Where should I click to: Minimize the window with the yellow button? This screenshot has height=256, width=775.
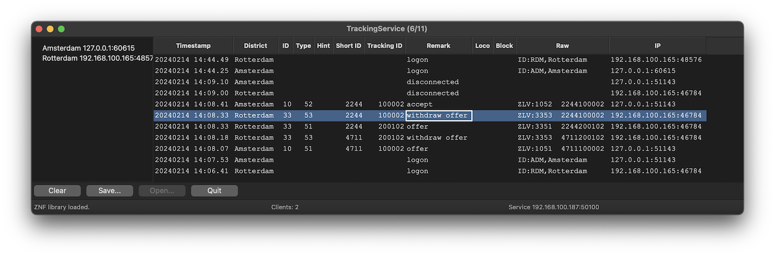50,29
